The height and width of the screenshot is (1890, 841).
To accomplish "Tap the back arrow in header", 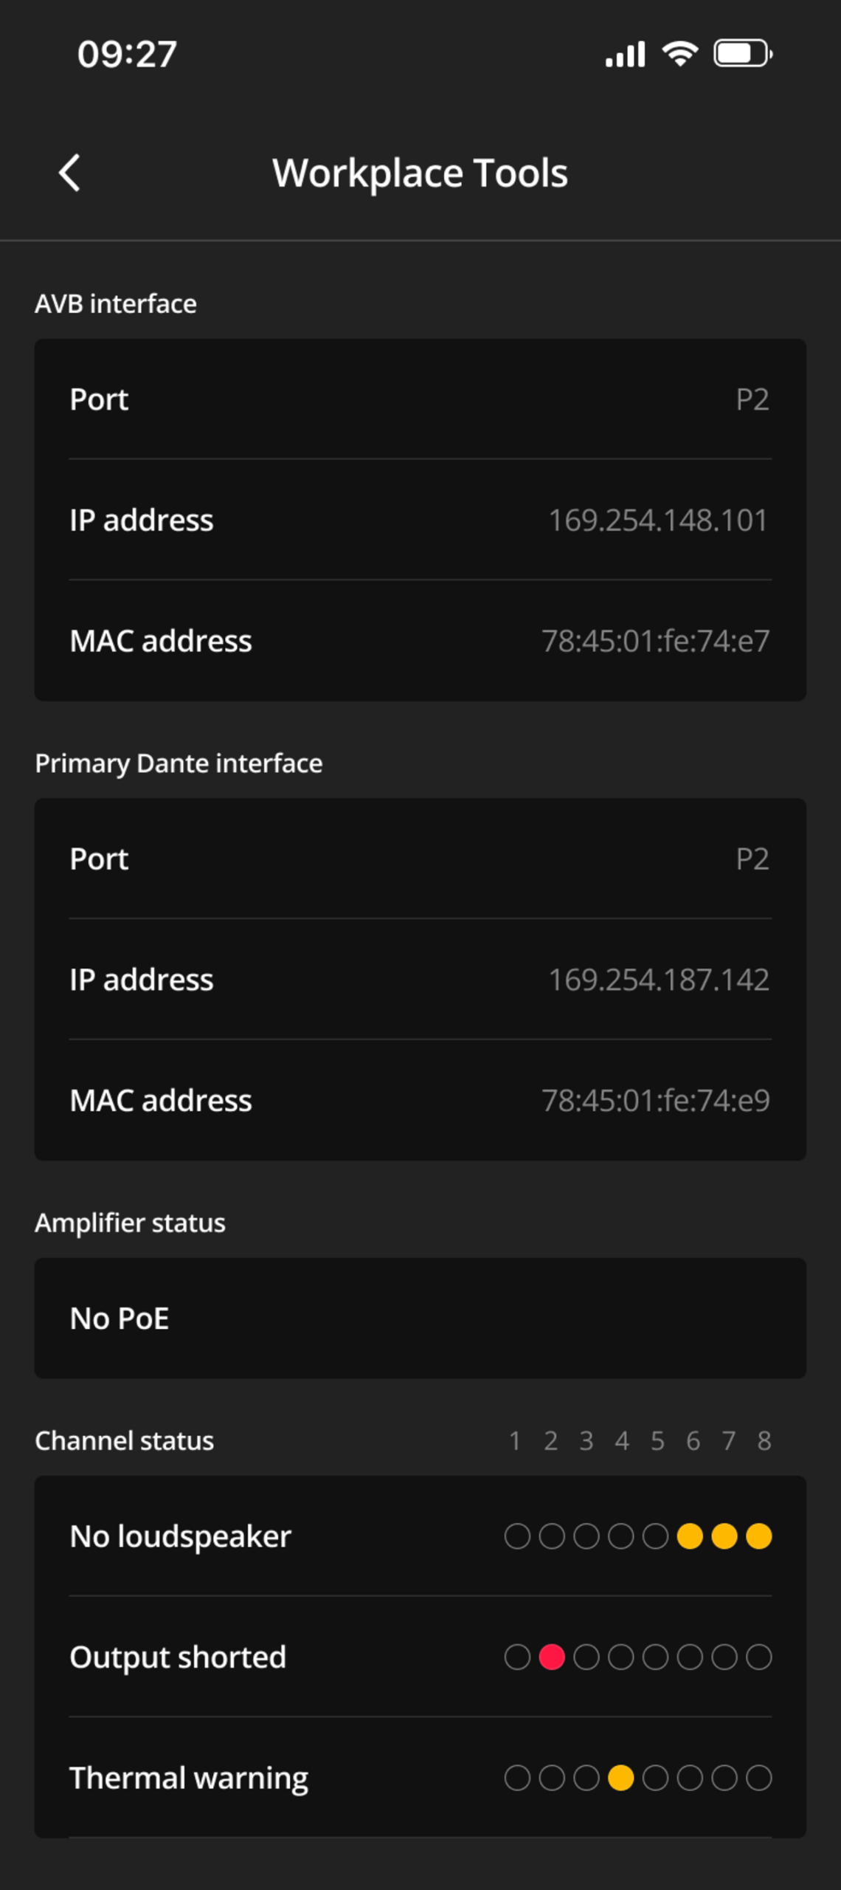I will [70, 173].
